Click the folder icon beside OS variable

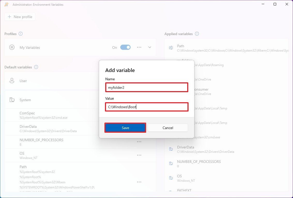click(x=171, y=178)
